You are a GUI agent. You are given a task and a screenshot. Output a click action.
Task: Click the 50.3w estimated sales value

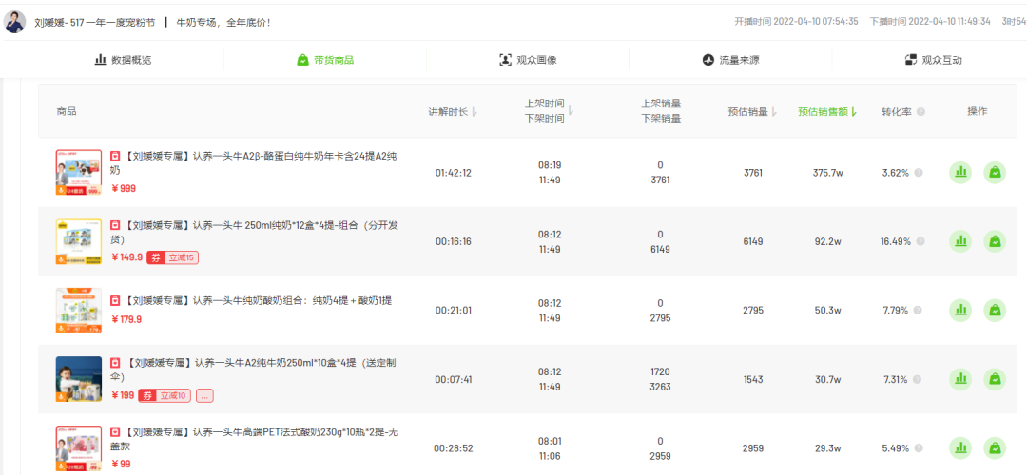tap(827, 310)
